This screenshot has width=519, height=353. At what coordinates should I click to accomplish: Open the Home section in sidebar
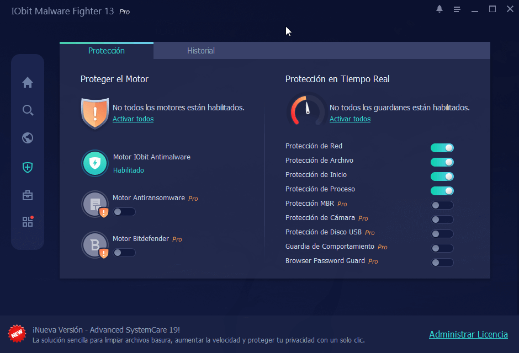pyautogui.click(x=28, y=82)
